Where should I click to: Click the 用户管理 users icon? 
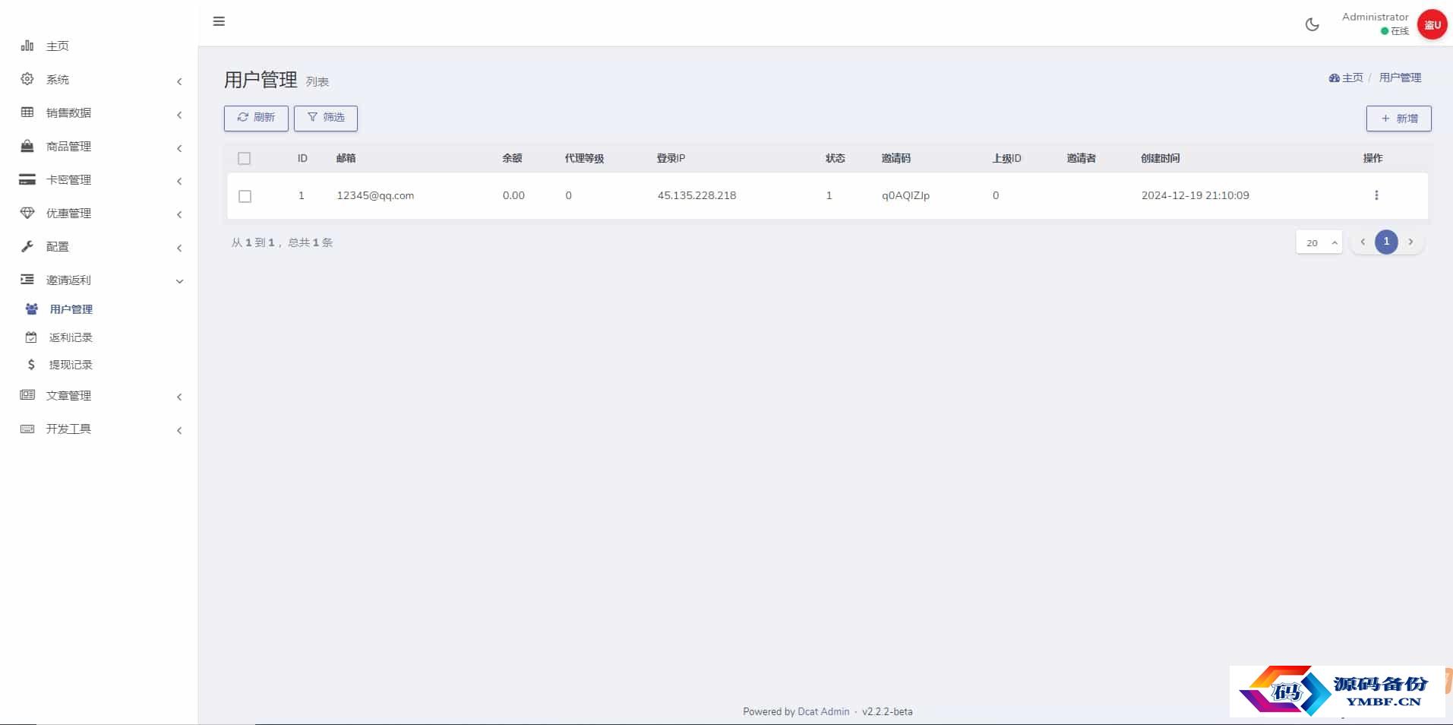tap(31, 309)
